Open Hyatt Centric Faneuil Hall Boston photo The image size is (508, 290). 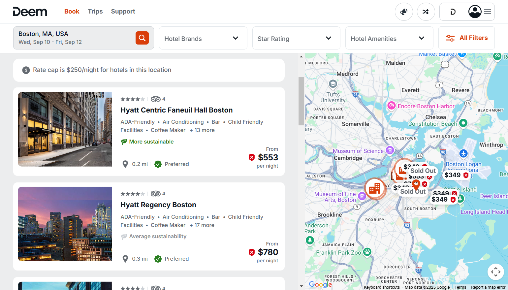(65, 129)
